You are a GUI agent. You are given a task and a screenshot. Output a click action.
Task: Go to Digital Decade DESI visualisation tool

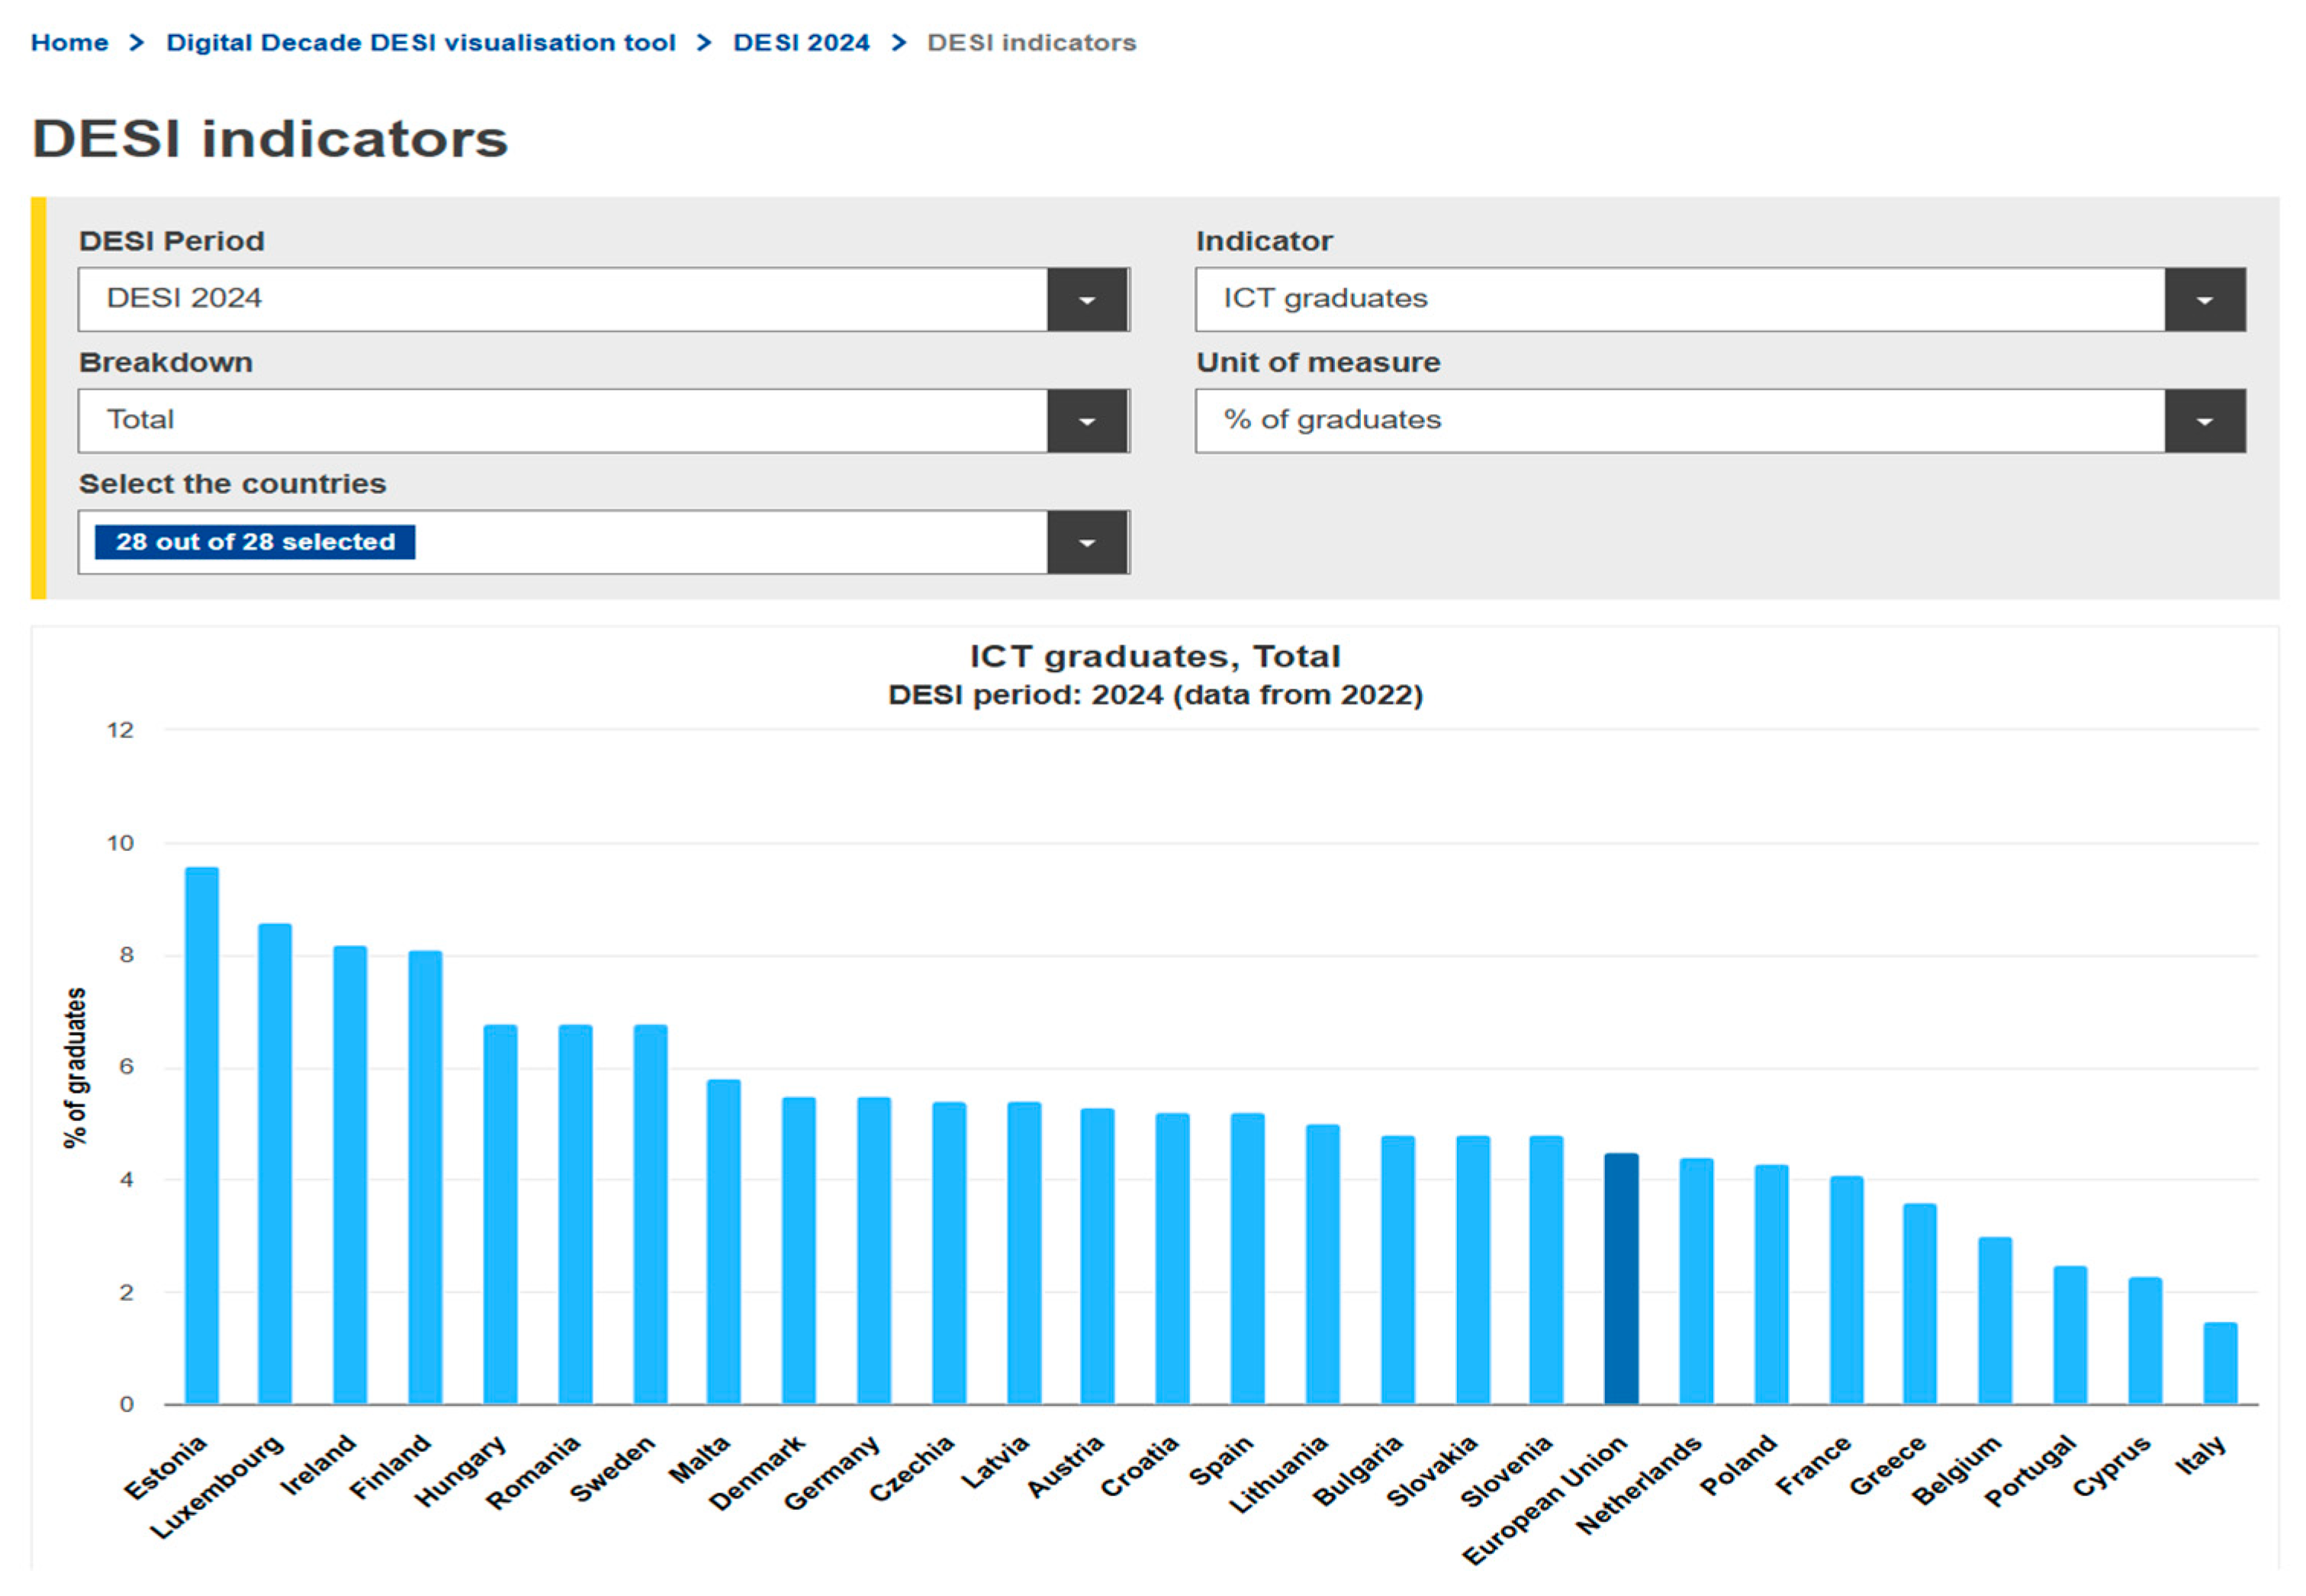tap(420, 42)
